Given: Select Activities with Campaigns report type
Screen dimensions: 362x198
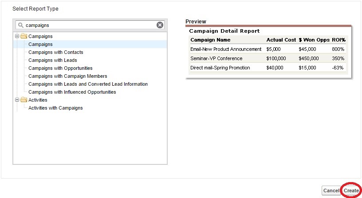Looking at the screenshot, I should point(55,108).
